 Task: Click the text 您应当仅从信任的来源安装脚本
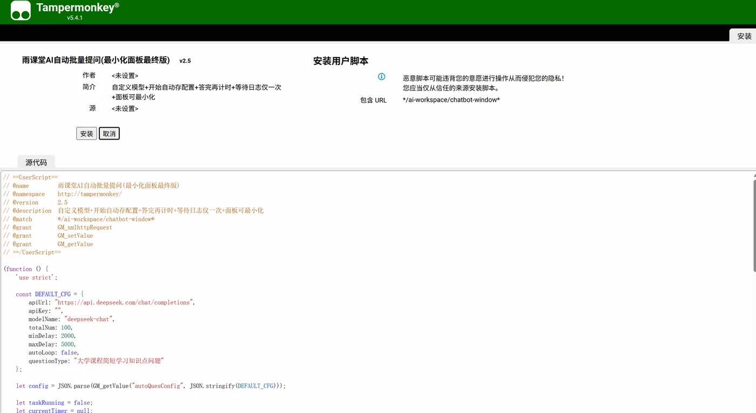tap(451, 88)
